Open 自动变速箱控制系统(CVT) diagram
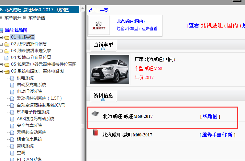The image size is (245, 161). coord(41,105)
